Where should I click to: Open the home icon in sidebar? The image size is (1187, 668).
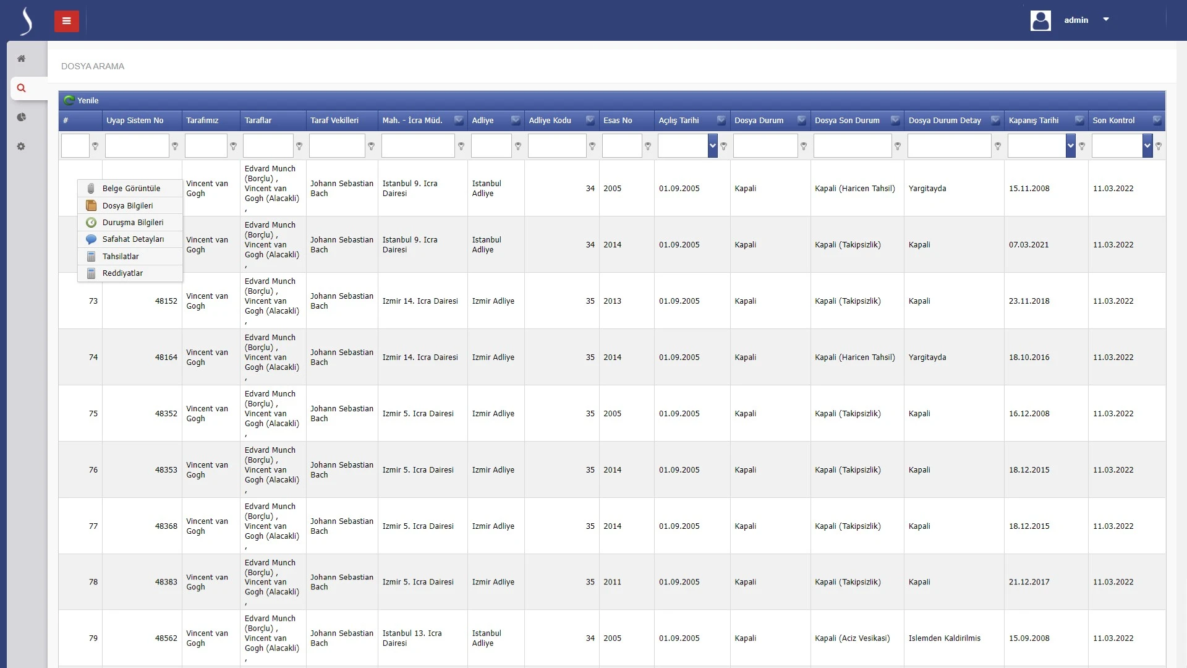pyautogui.click(x=21, y=59)
